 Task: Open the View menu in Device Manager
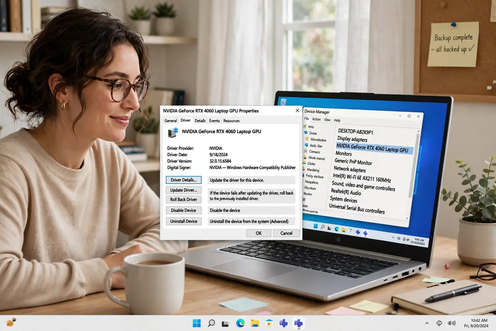click(327, 120)
